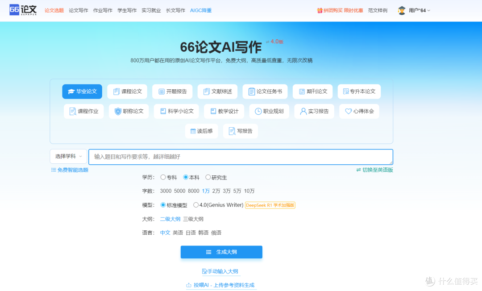The width and height of the screenshot is (482, 291).
Task: Go to the AIGC降重 menu item
Action: coord(201,10)
